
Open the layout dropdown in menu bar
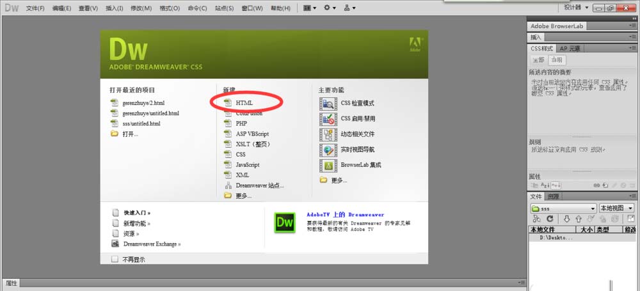point(310,8)
